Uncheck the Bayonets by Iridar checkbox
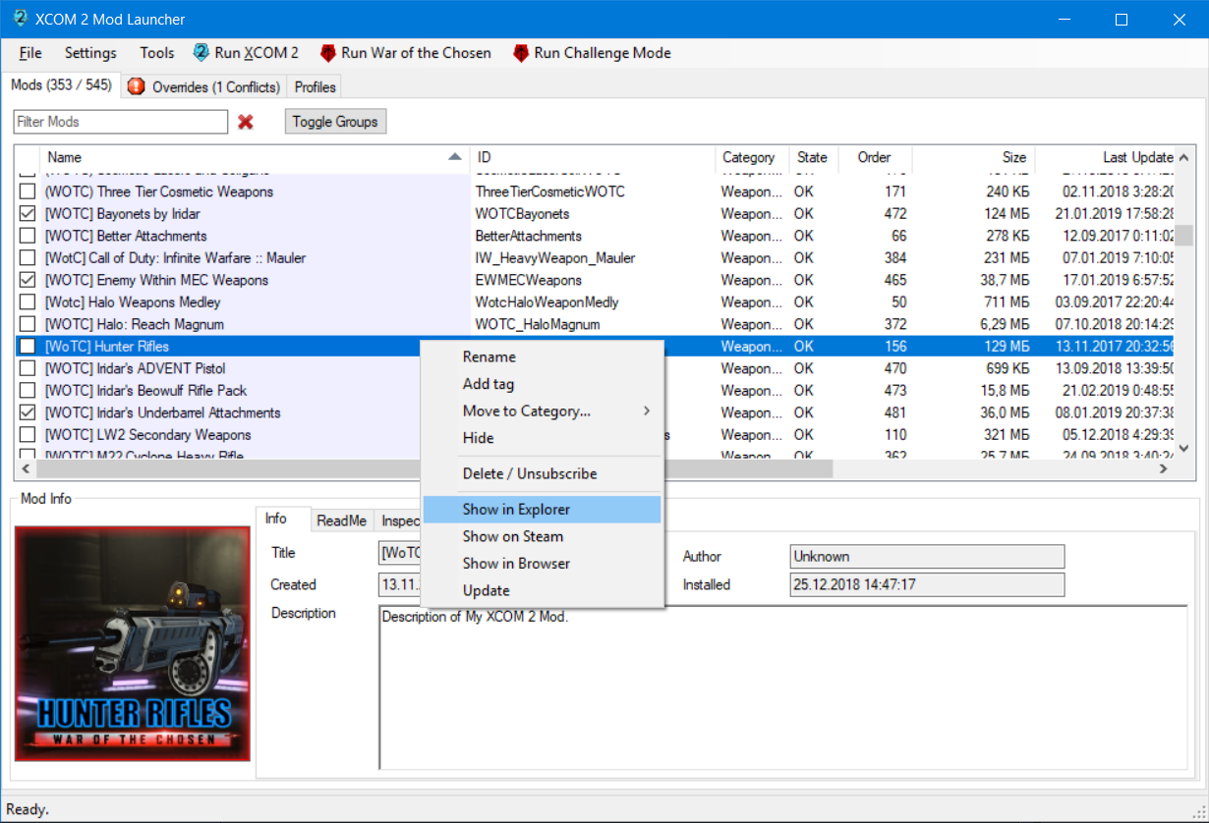The image size is (1209, 823). click(28, 214)
